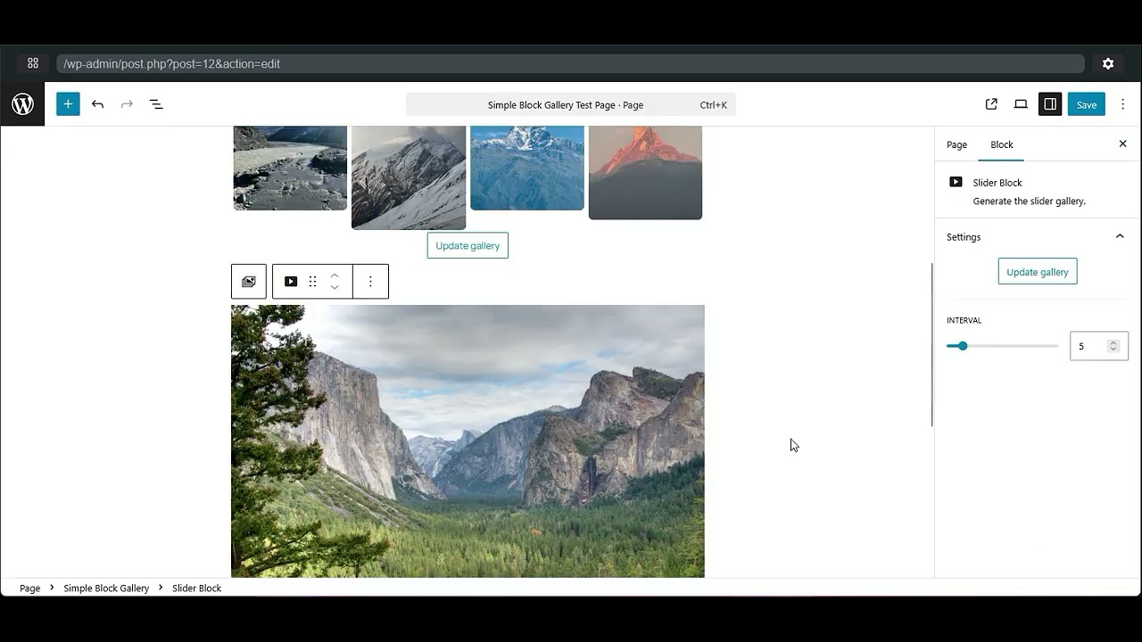Click Simple Block Gallery in breadcrumb

click(x=106, y=588)
